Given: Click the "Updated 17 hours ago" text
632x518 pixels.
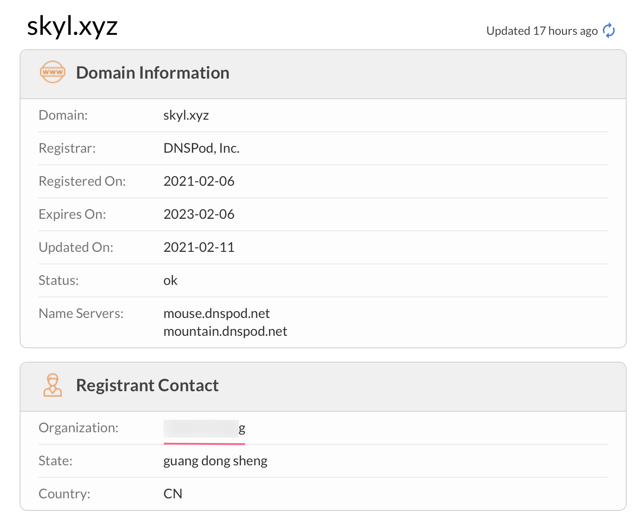Looking at the screenshot, I should (x=541, y=31).
